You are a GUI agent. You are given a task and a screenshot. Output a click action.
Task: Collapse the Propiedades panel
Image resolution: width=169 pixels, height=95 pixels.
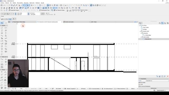tap(139, 79)
